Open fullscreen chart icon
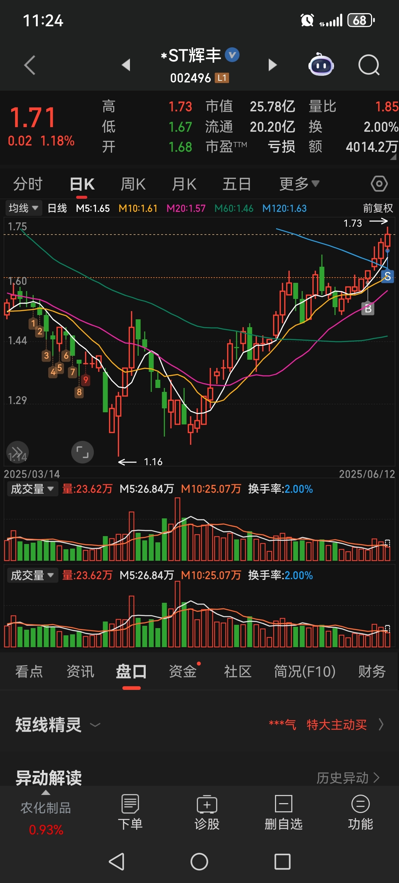Viewport: 399px width, 883px height. coord(82,452)
